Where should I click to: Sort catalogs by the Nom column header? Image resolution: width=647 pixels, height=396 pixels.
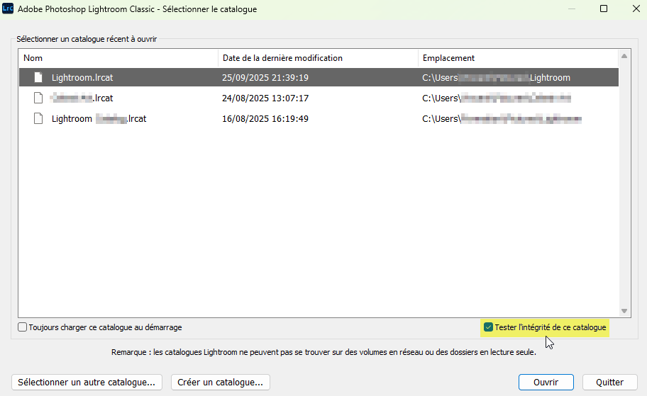118,58
